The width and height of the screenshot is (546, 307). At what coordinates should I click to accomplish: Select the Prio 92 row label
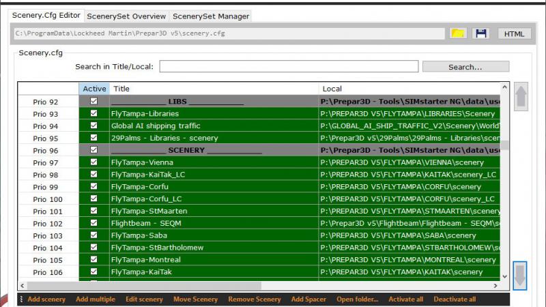[46, 102]
